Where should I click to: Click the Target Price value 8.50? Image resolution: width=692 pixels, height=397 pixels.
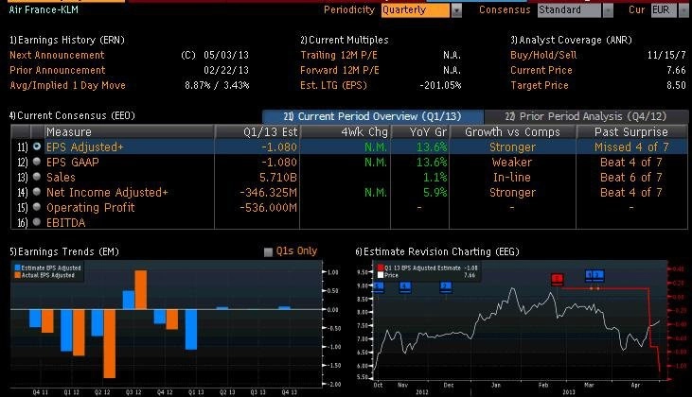(x=676, y=85)
